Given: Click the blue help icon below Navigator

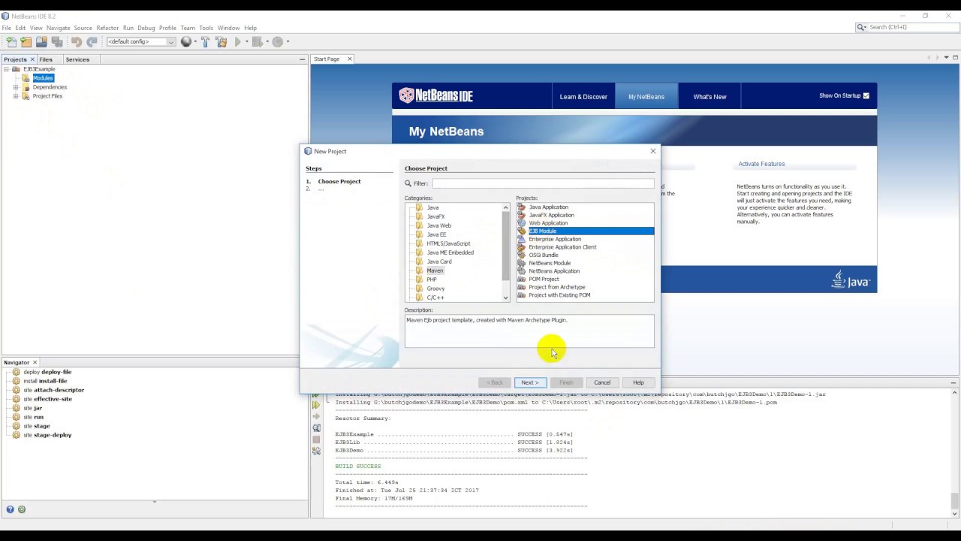Looking at the screenshot, I should [x=11, y=509].
